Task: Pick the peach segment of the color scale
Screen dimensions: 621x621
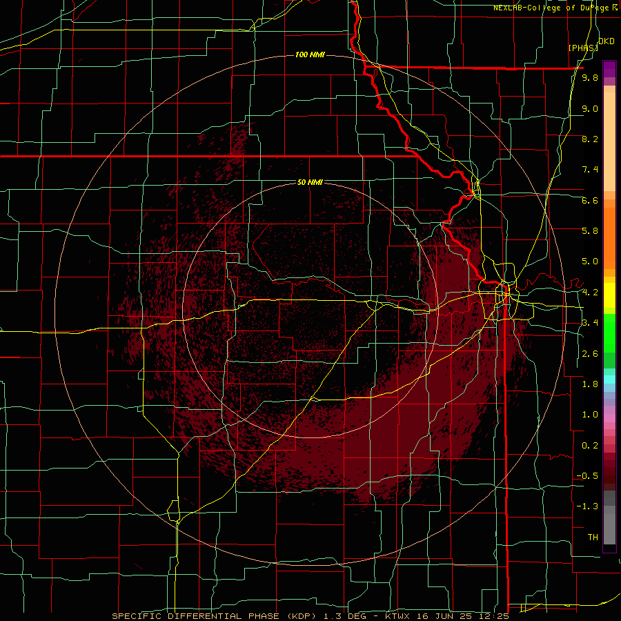Action: click(x=609, y=141)
